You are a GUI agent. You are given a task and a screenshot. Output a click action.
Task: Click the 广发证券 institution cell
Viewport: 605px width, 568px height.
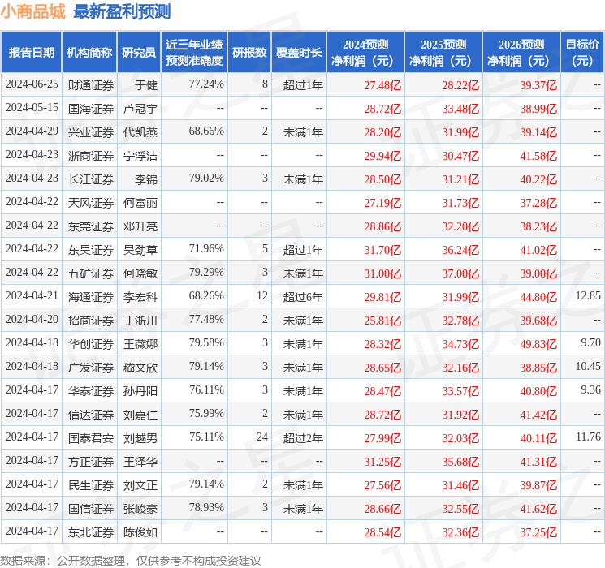(91, 368)
